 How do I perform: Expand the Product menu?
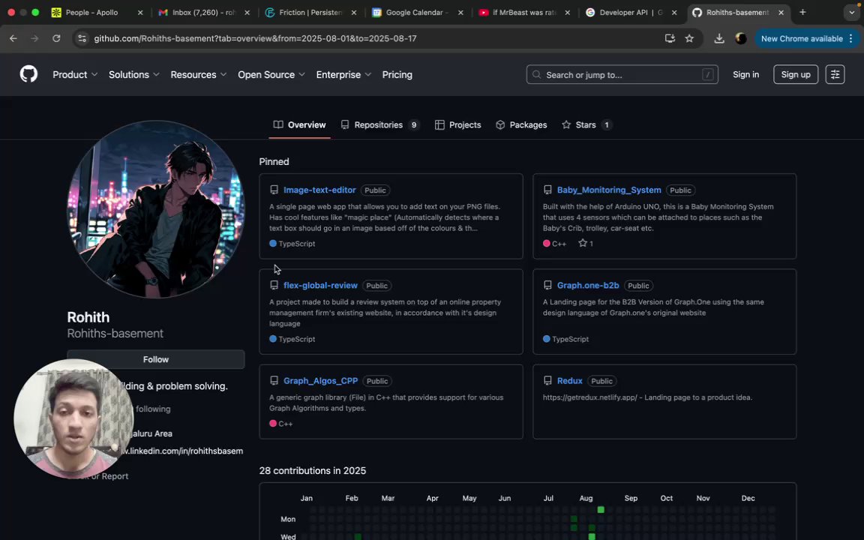coord(75,74)
